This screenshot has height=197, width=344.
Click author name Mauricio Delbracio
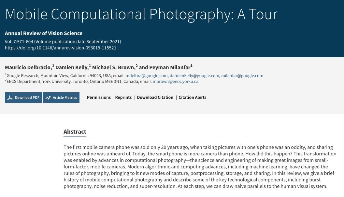coord(28,68)
